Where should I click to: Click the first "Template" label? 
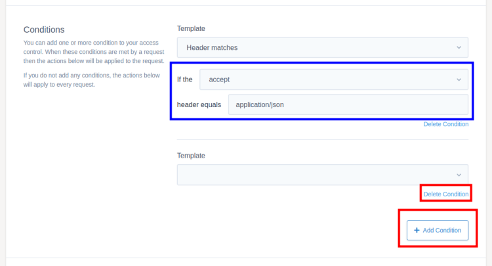pyautogui.click(x=191, y=29)
